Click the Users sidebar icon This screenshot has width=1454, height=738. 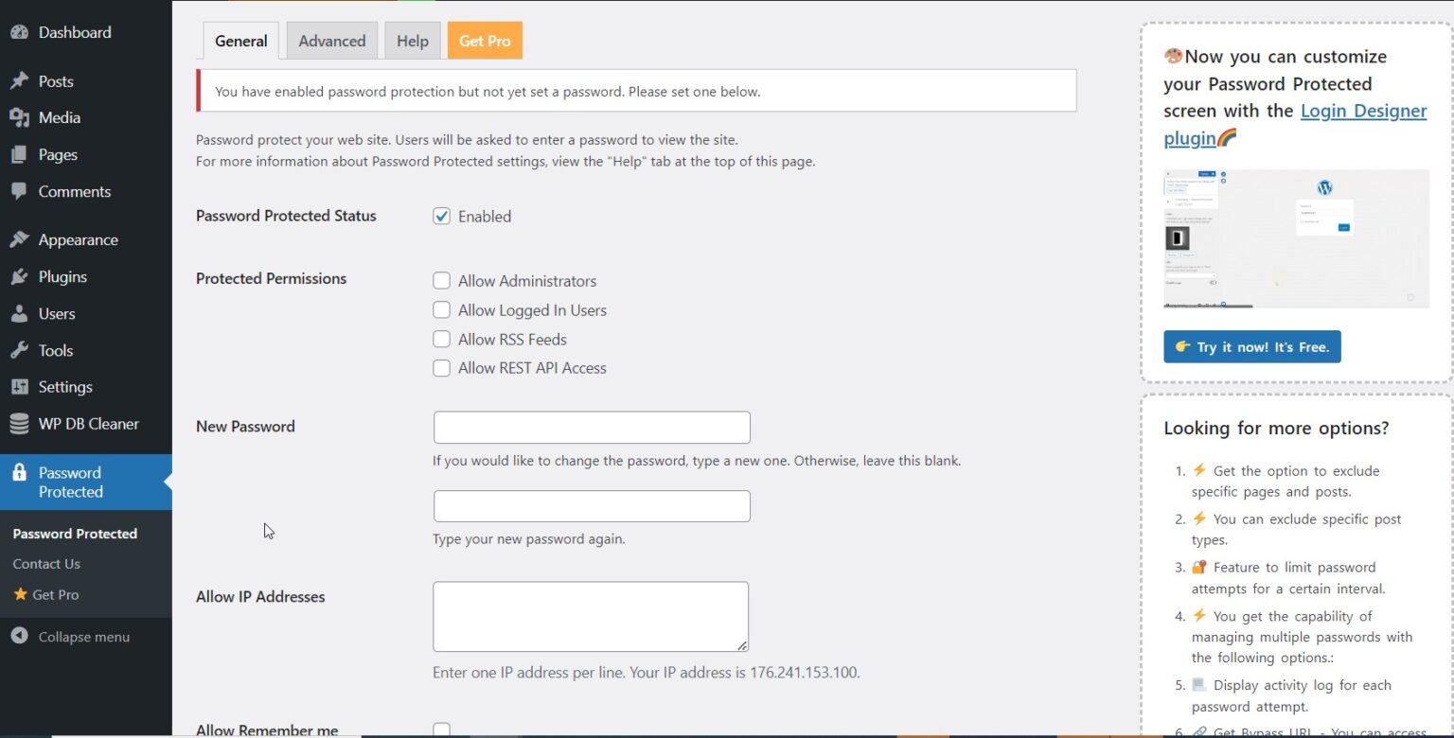(x=21, y=313)
